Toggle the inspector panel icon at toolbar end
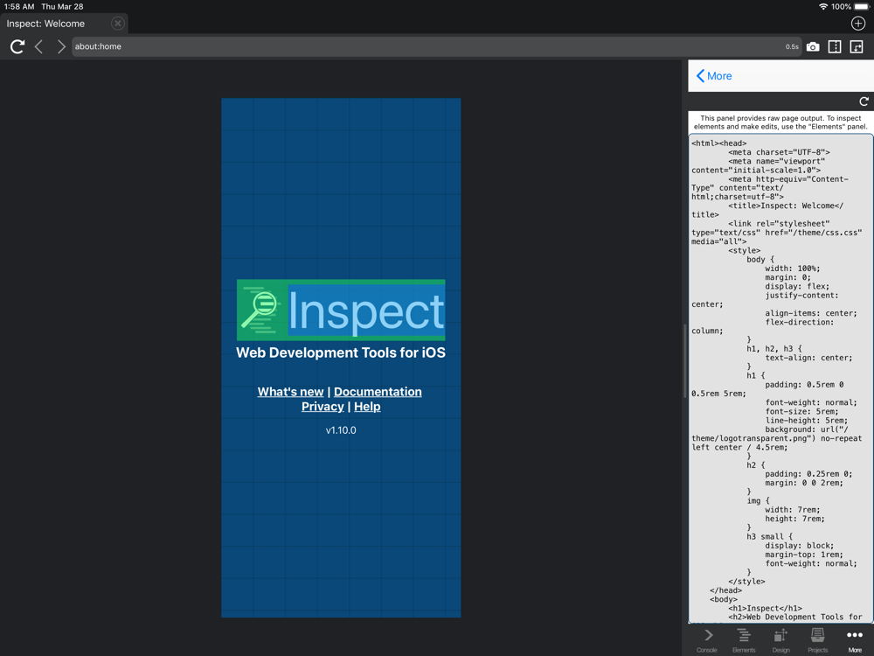 [x=857, y=47]
